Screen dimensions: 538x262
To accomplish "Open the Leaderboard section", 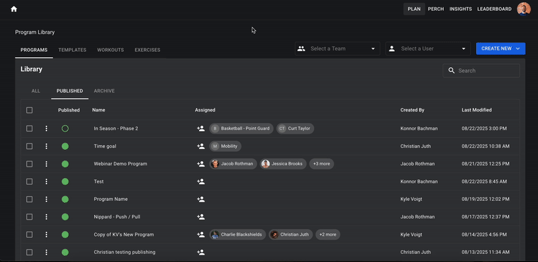I will click(x=494, y=9).
